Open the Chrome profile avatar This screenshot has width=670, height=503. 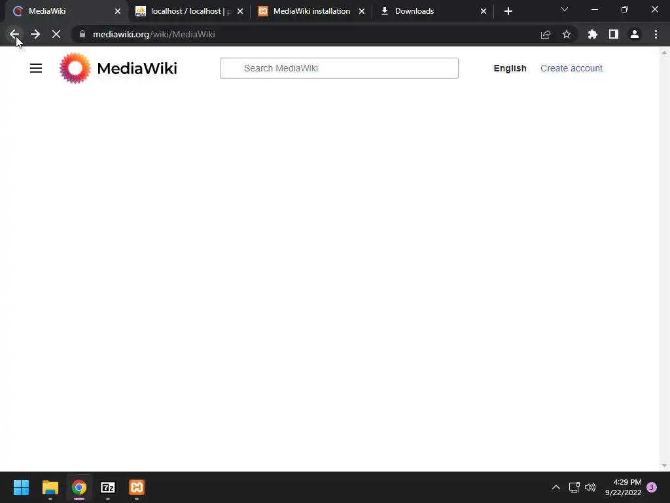click(635, 34)
